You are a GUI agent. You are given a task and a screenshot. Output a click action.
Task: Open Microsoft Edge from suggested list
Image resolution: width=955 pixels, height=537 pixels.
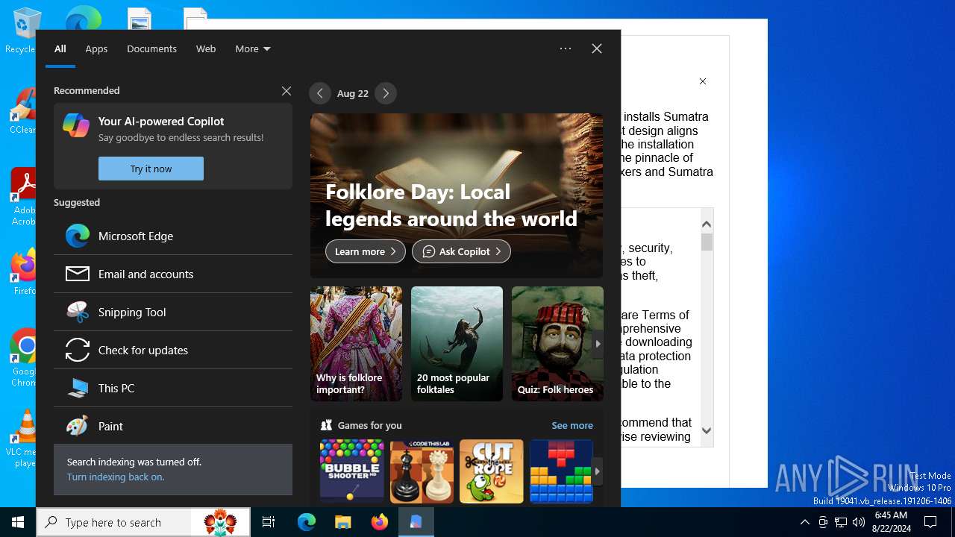click(x=173, y=236)
